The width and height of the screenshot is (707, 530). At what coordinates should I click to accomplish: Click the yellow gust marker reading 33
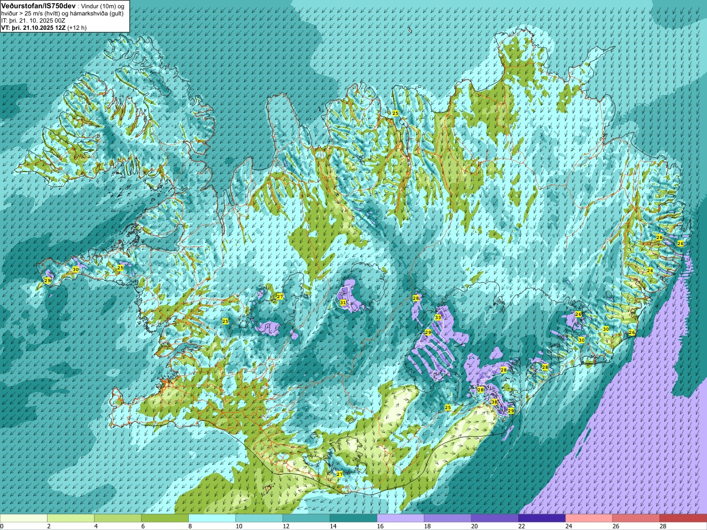click(x=438, y=317)
